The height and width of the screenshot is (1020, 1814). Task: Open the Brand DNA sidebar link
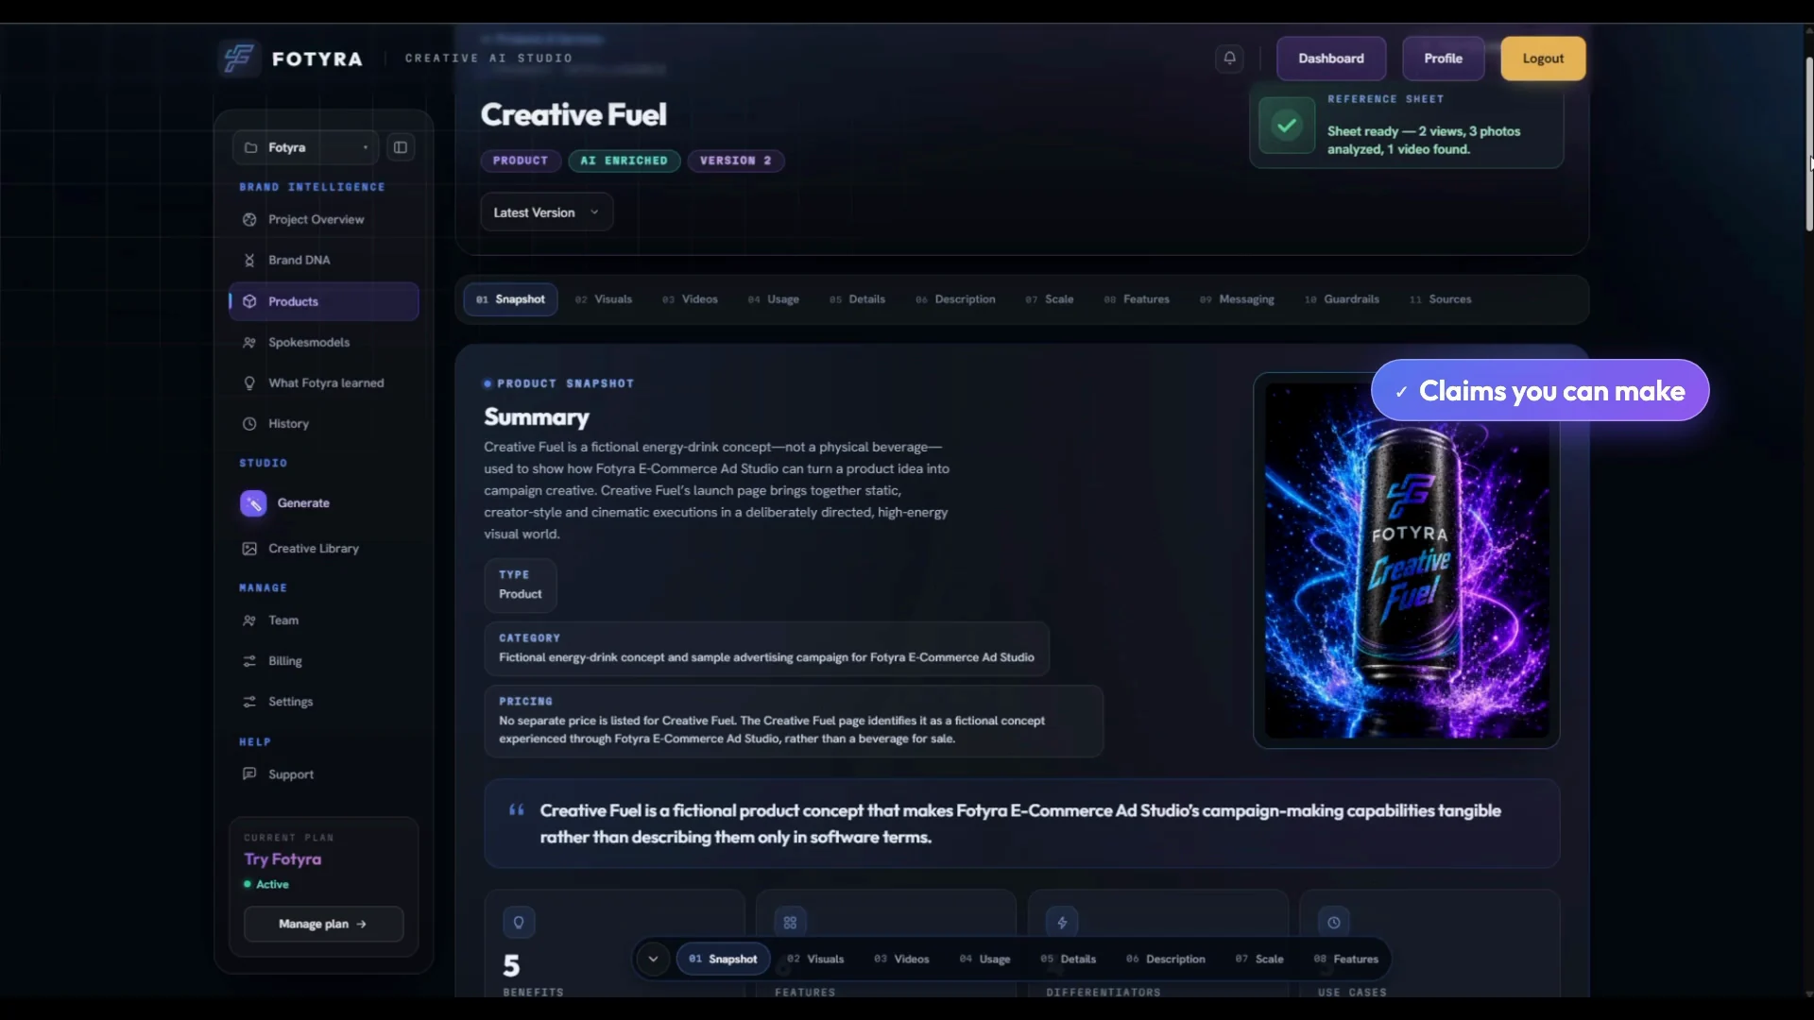pos(324,260)
